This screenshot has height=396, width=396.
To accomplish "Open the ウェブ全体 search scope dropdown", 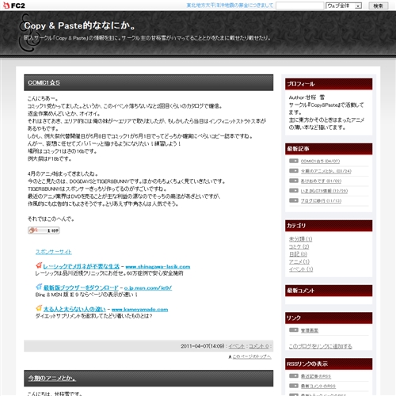I will [x=344, y=6].
